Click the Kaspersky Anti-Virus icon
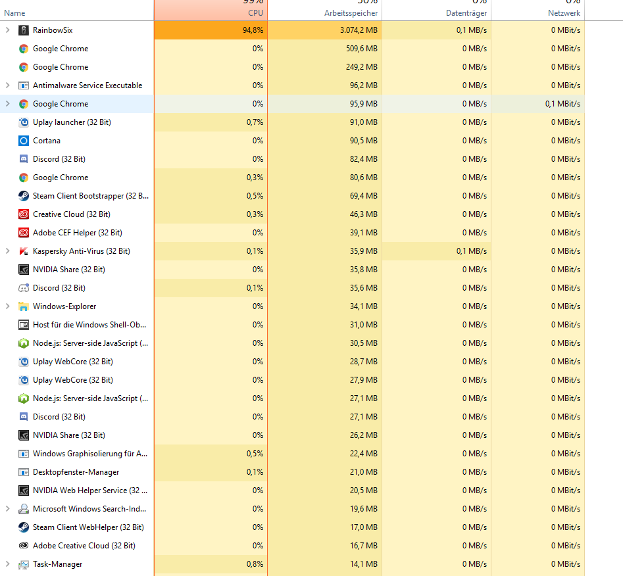 [x=24, y=251]
